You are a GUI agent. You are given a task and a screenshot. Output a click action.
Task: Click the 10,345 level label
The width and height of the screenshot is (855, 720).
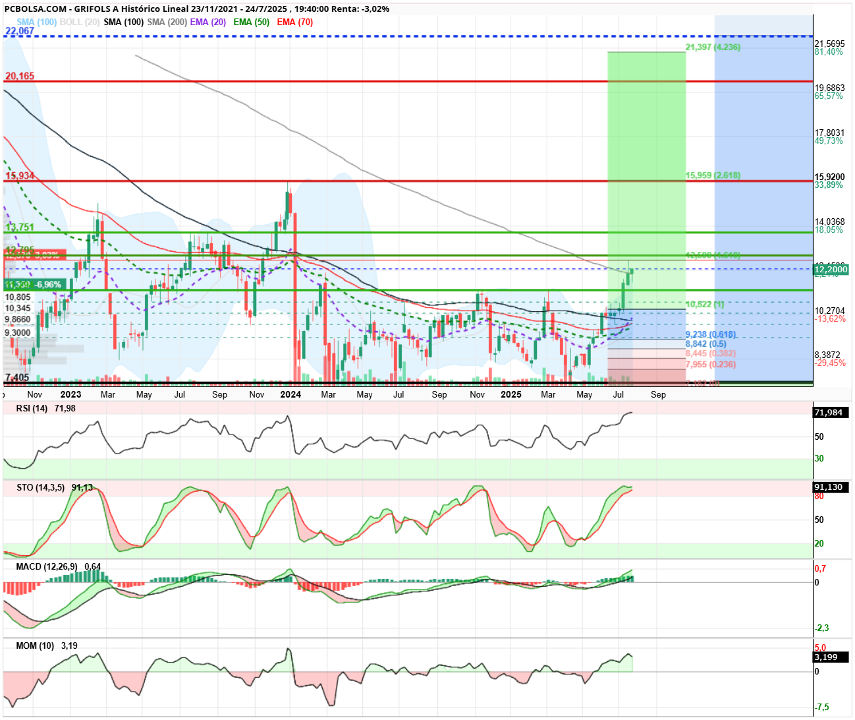18,308
